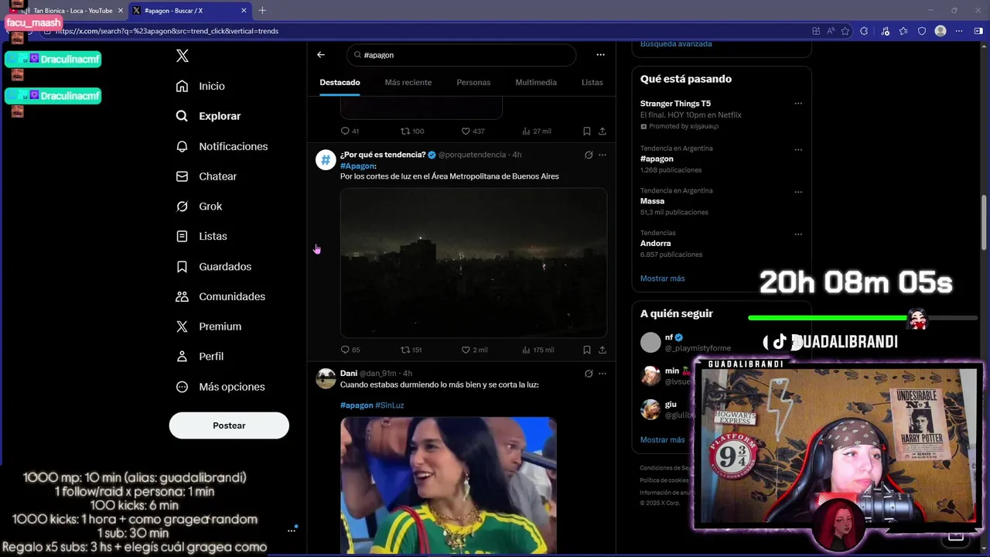Viewport: 990px width, 557px height.
Task: Like the post with 2 mil likes
Action: click(x=474, y=350)
